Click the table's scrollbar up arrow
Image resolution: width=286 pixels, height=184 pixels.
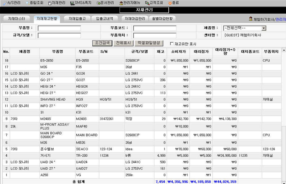tap(284, 50)
